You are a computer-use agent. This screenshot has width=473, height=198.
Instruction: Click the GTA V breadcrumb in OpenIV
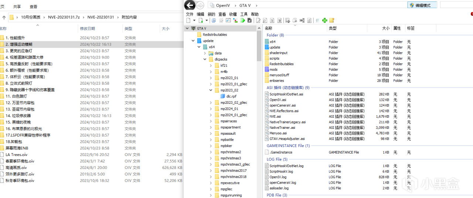click(246, 5)
